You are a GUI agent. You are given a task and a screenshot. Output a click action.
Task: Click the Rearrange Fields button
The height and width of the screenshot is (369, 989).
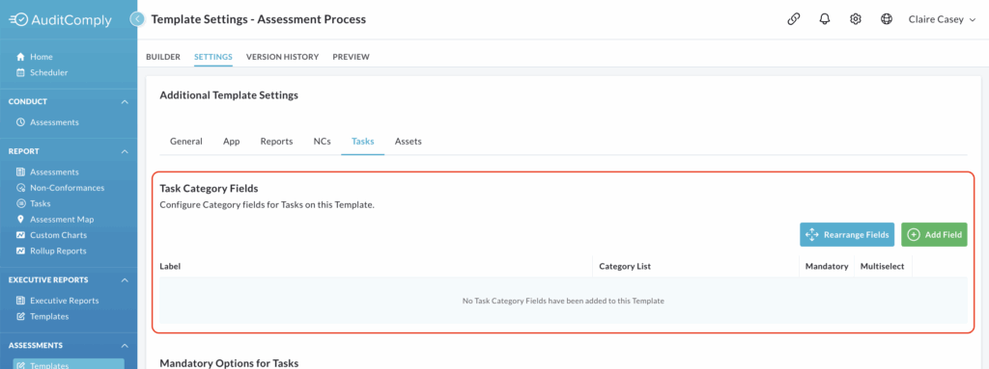click(847, 234)
